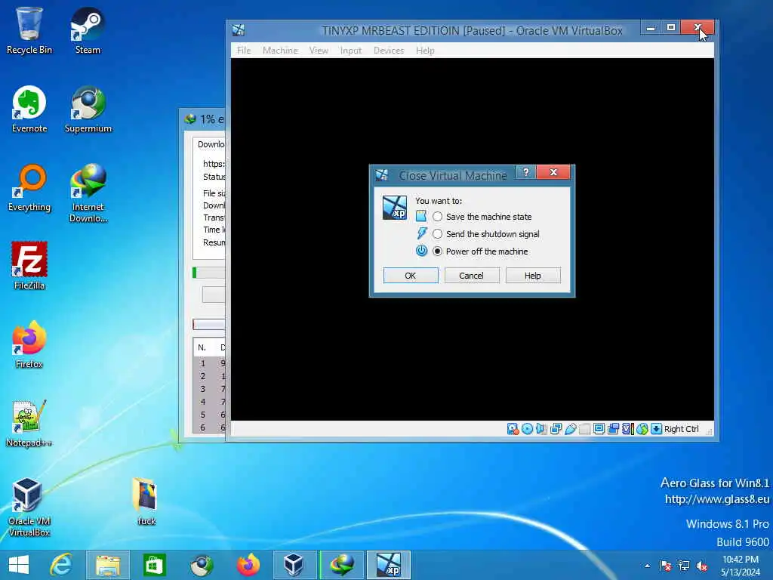
Task: Select the Everything search desktop icon
Action: 29,188
